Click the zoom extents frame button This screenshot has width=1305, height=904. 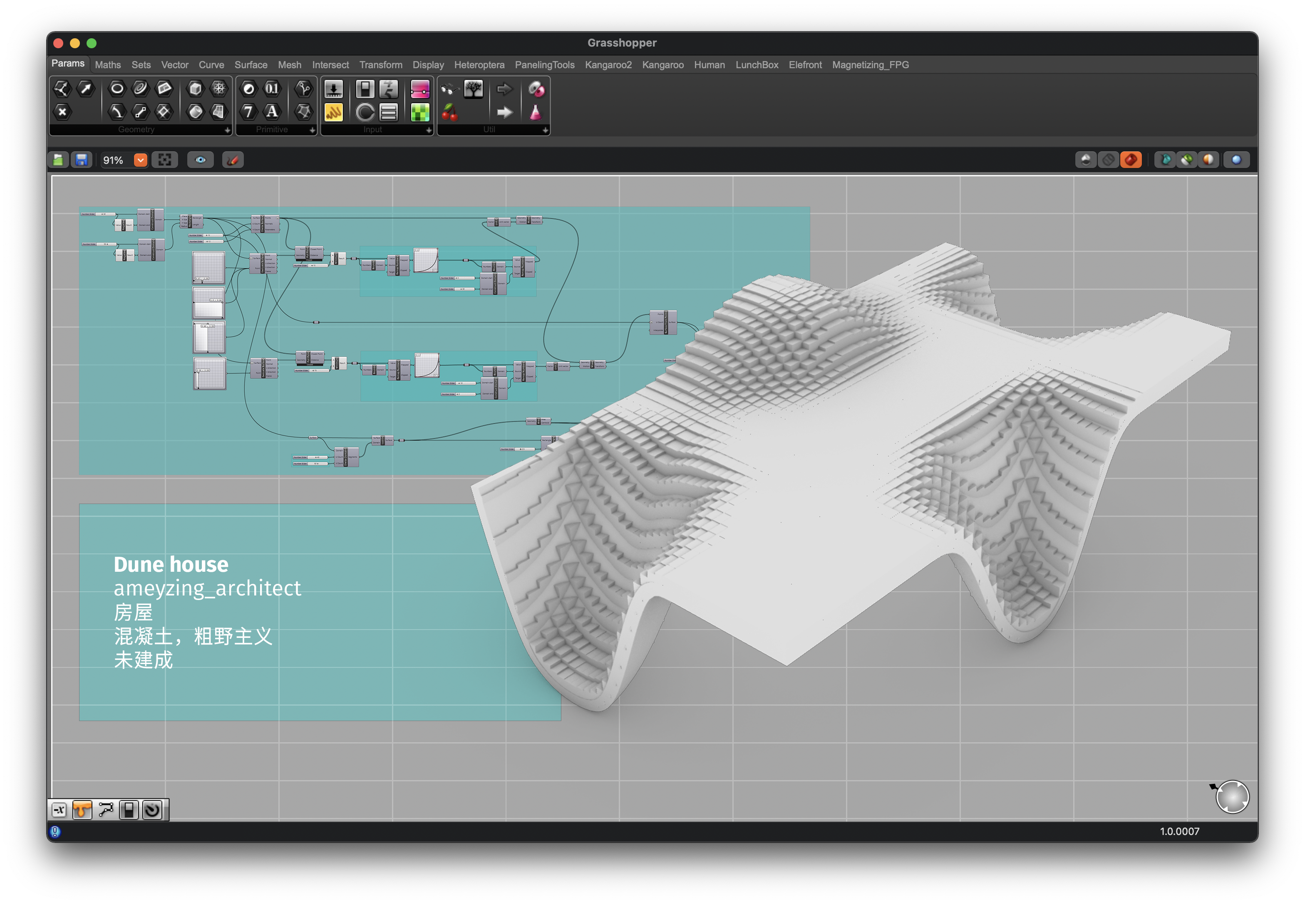click(164, 160)
